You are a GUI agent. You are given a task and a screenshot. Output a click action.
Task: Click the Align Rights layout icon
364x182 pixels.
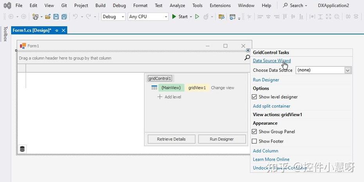tap(276, 17)
